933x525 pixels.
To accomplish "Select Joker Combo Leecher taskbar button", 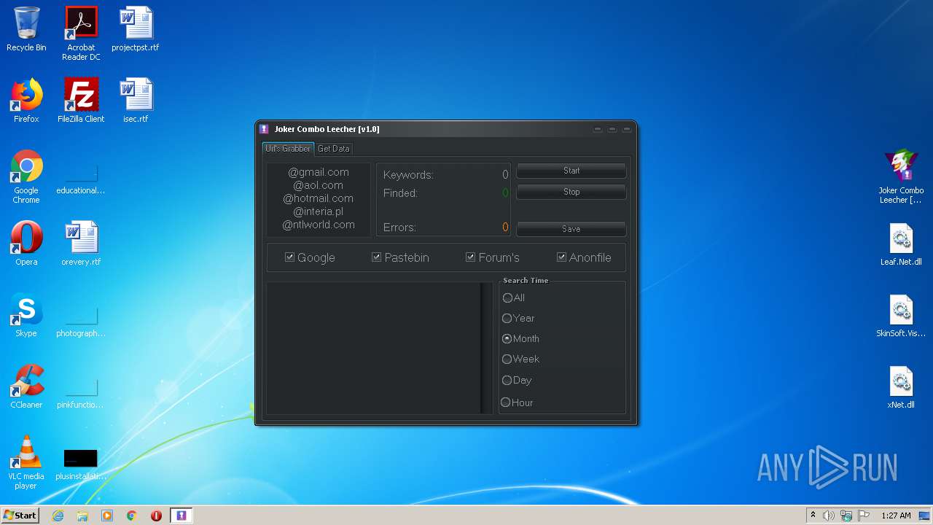I will click(x=181, y=516).
